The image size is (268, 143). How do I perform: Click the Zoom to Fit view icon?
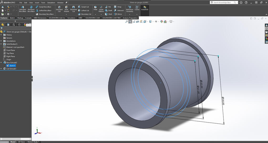tap(127, 22)
